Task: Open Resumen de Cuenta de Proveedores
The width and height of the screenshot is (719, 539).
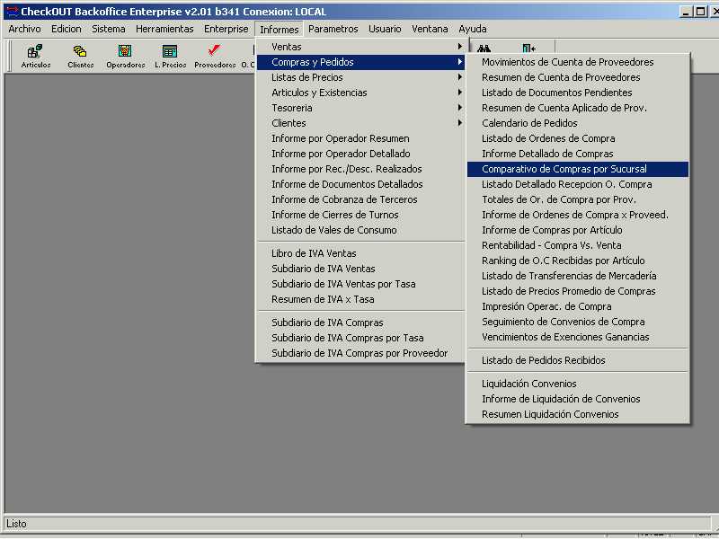Action: click(578, 77)
